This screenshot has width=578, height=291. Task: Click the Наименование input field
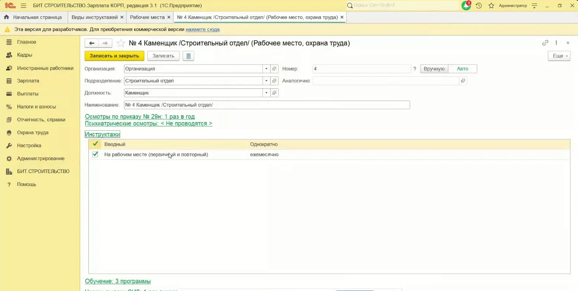pyautogui.click(x=267, y=105)
